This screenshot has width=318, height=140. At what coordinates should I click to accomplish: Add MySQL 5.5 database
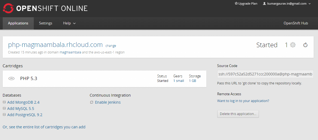pyautogui.click(x=21, y=109)
